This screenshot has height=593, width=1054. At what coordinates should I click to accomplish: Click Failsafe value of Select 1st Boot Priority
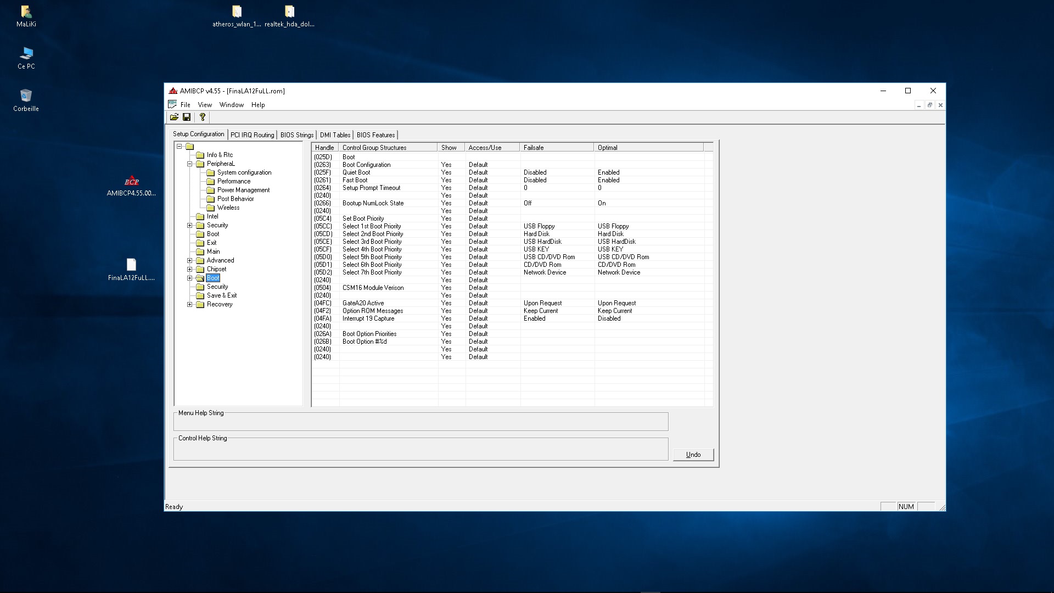coord(539,226)
